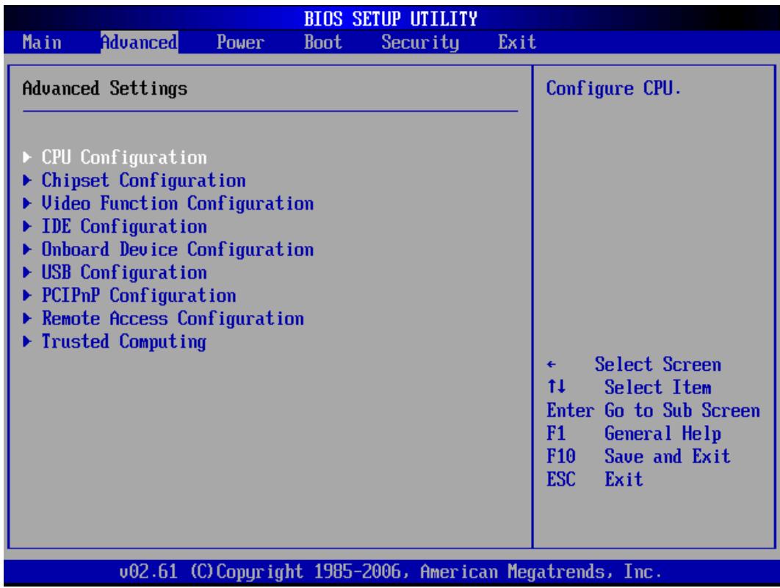Image resolution: width=780 pixels, height=588 pixels.
Task: Click the F1 General Help hint
Action: pyautogui.click(x=634, y=433)
